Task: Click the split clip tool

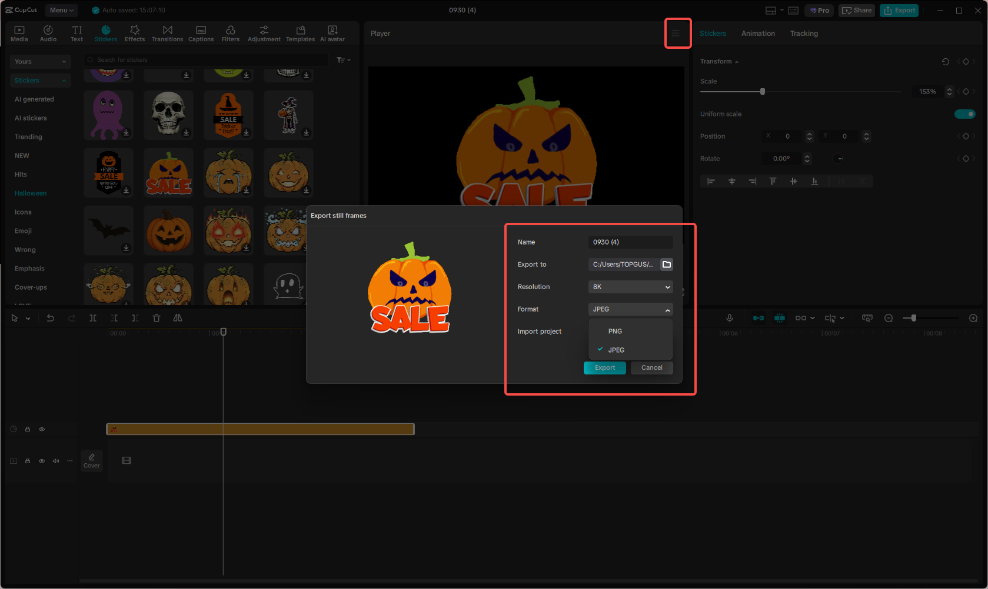Action: click(x=93, y=318)
